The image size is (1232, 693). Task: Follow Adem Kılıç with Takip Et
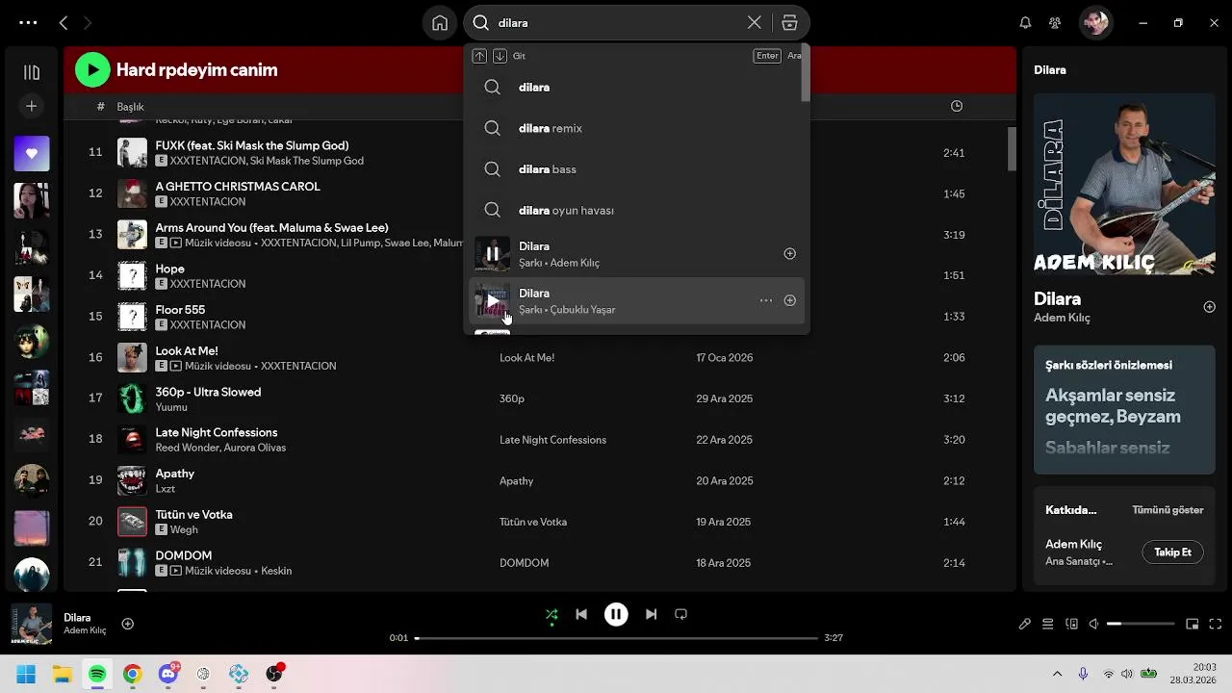click(1172, 552)
